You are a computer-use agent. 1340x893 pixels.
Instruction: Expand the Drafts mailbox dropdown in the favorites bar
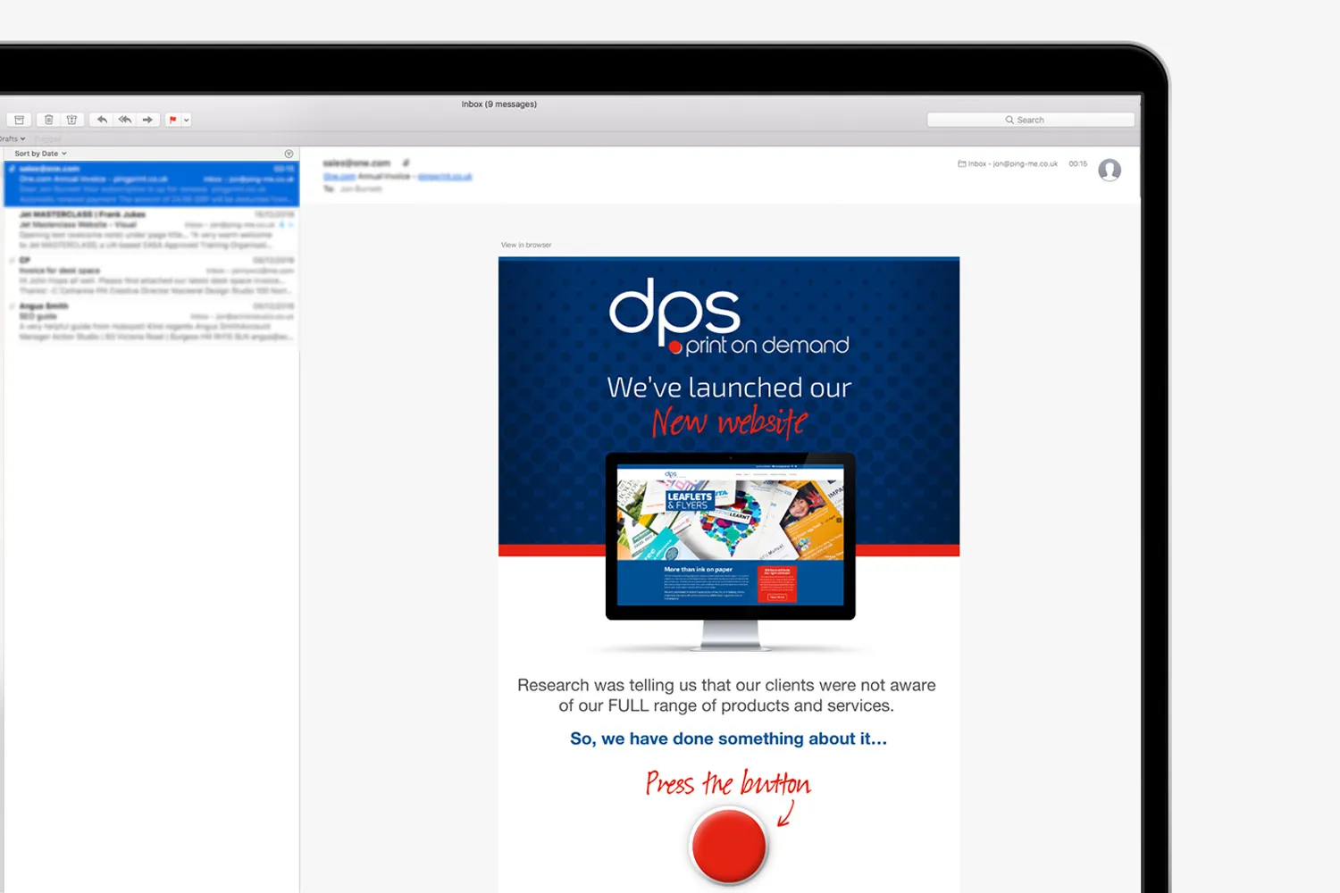pyautogui.click(x=13, y=139)
